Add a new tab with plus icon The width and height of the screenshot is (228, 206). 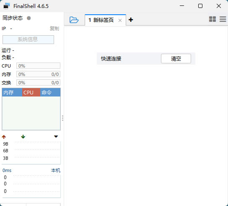[131, 20]
